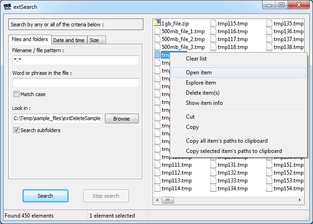The image size is (313, 224).
Task: Open the Size tab
Action: click(x=94, y=40)
